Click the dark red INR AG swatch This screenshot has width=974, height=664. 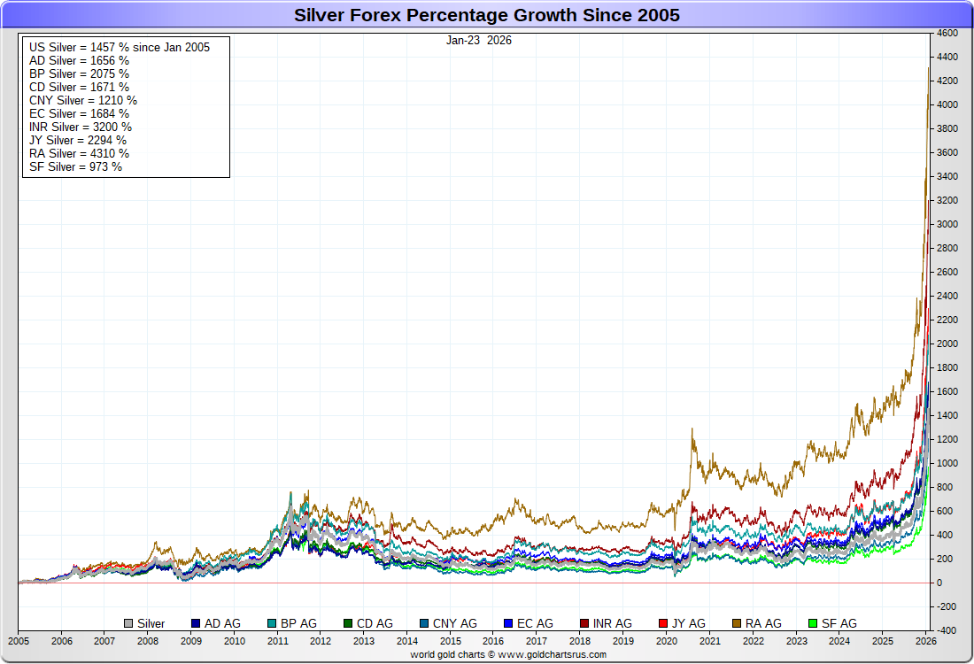[x=584, y=623]
